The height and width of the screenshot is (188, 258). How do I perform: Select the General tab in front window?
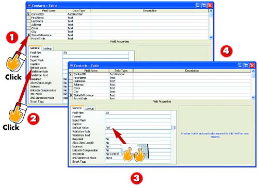coord(77,108)
